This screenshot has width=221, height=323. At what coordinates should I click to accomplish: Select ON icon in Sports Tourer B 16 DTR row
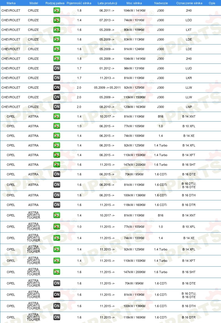tap(57, 317)
